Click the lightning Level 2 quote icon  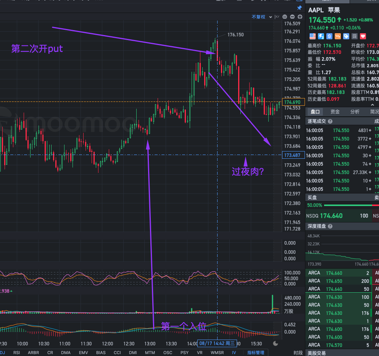point(321,36)
